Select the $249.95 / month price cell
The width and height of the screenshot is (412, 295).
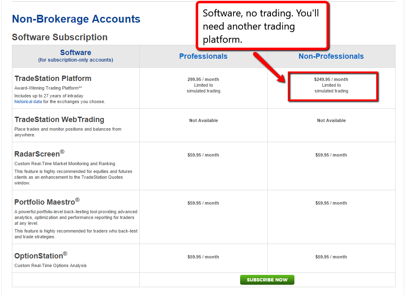pos(331,79)
